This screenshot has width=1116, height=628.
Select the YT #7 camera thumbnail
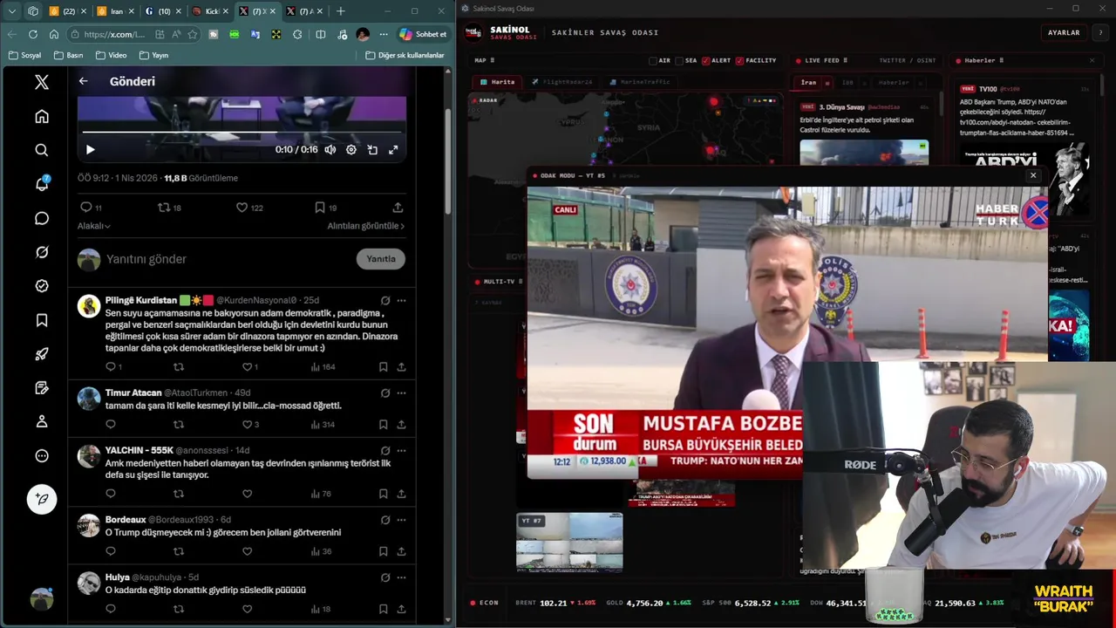[x=569, y=542]
